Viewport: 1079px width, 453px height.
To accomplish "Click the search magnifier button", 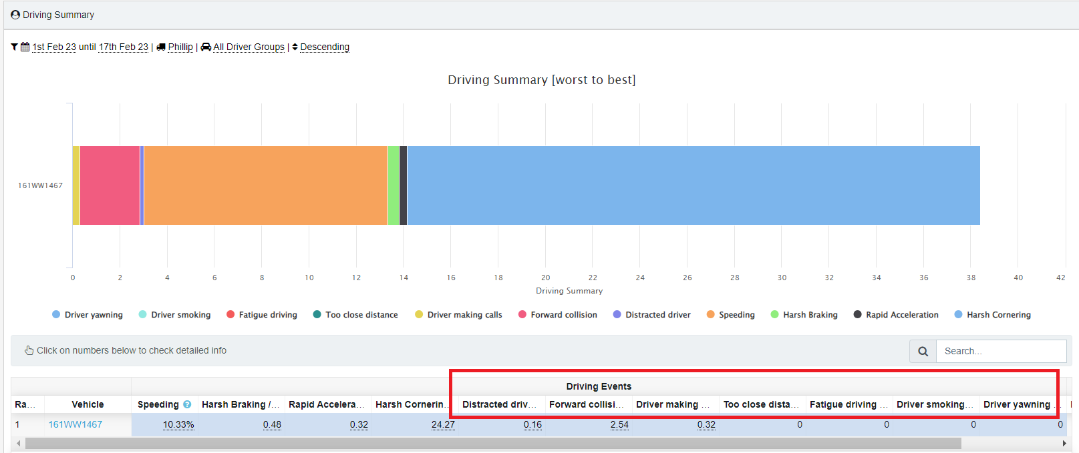I will (923, 351).
